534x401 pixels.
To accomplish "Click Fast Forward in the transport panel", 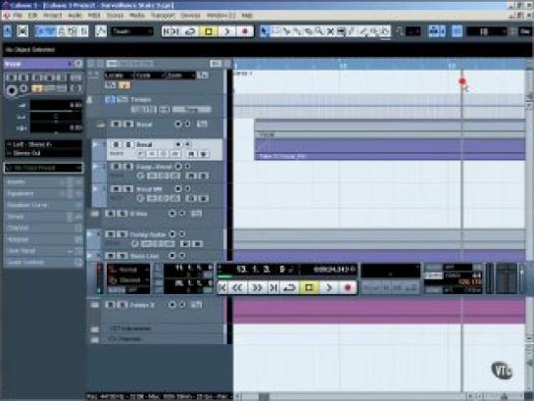I will pyautogui.click(x=257, y=288).
